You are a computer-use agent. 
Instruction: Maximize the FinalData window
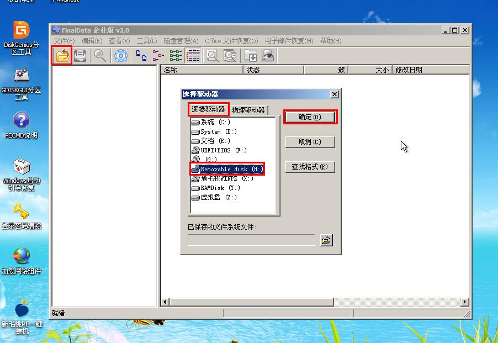[455, 30]
